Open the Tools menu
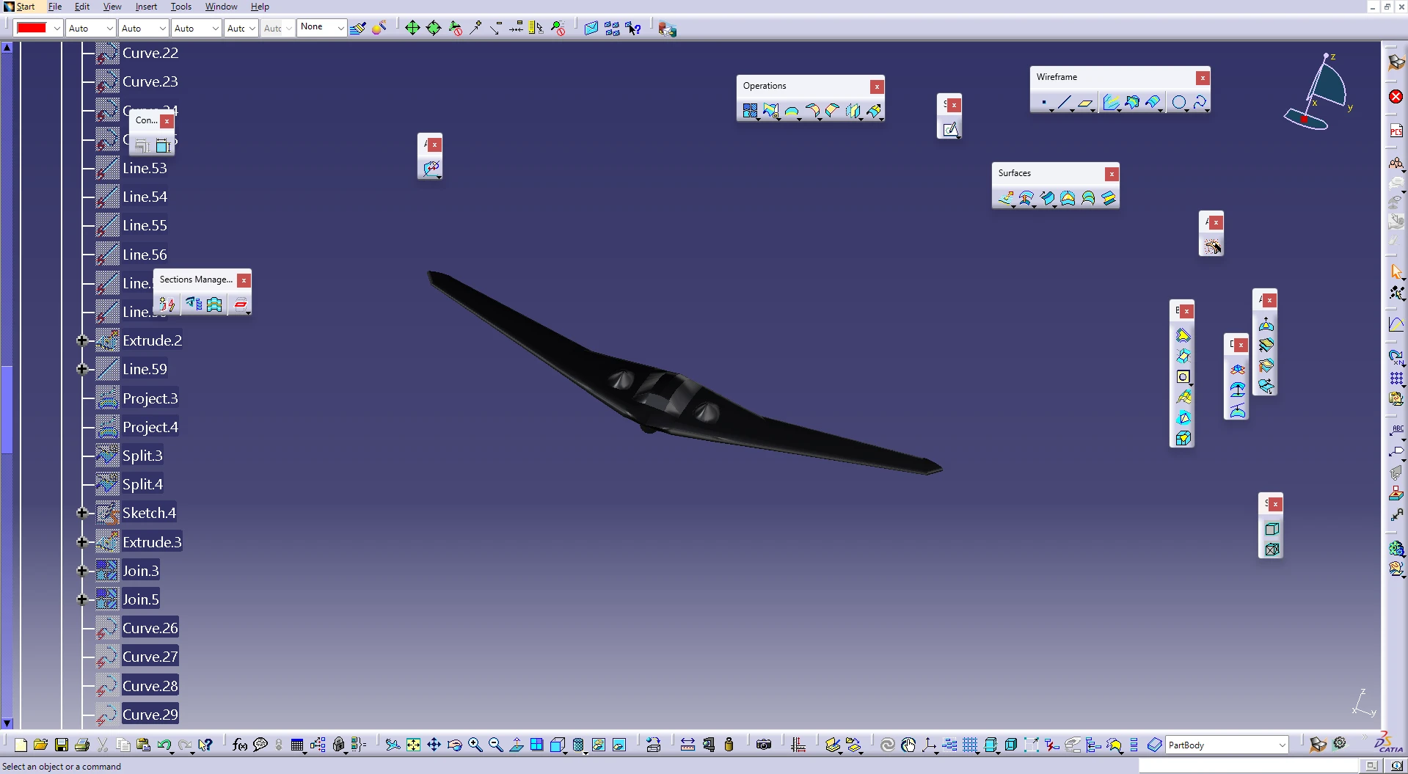Image resolution: width=1408 pixels, height=774 pixels. [x=180, y=7]
